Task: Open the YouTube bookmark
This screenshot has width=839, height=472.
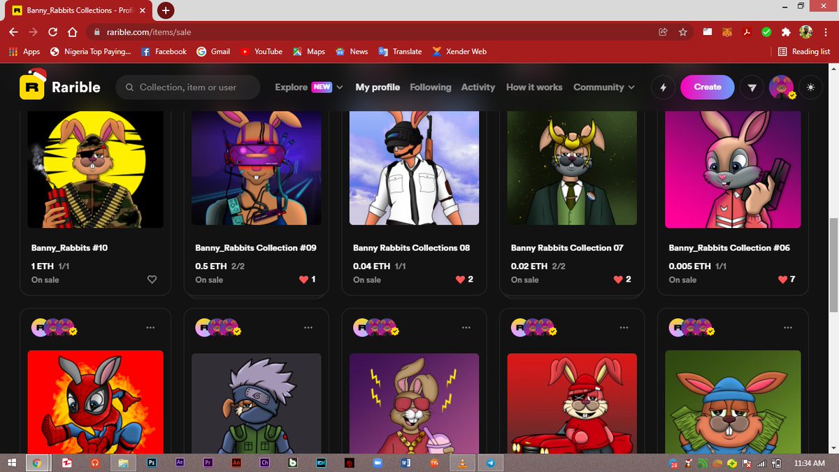Action: pyautogui.click(x=261, y=52)
